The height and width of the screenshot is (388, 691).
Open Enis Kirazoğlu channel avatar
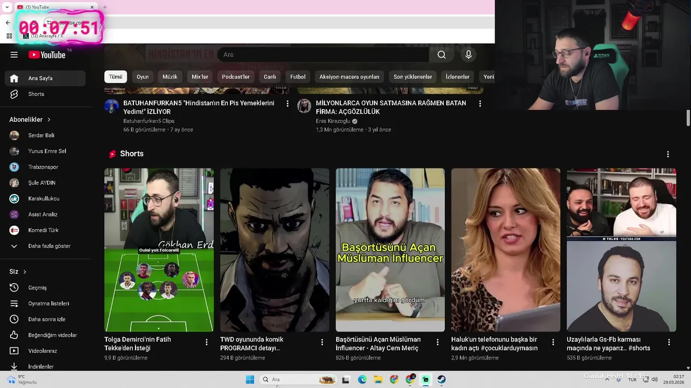[x=304, y=106]
